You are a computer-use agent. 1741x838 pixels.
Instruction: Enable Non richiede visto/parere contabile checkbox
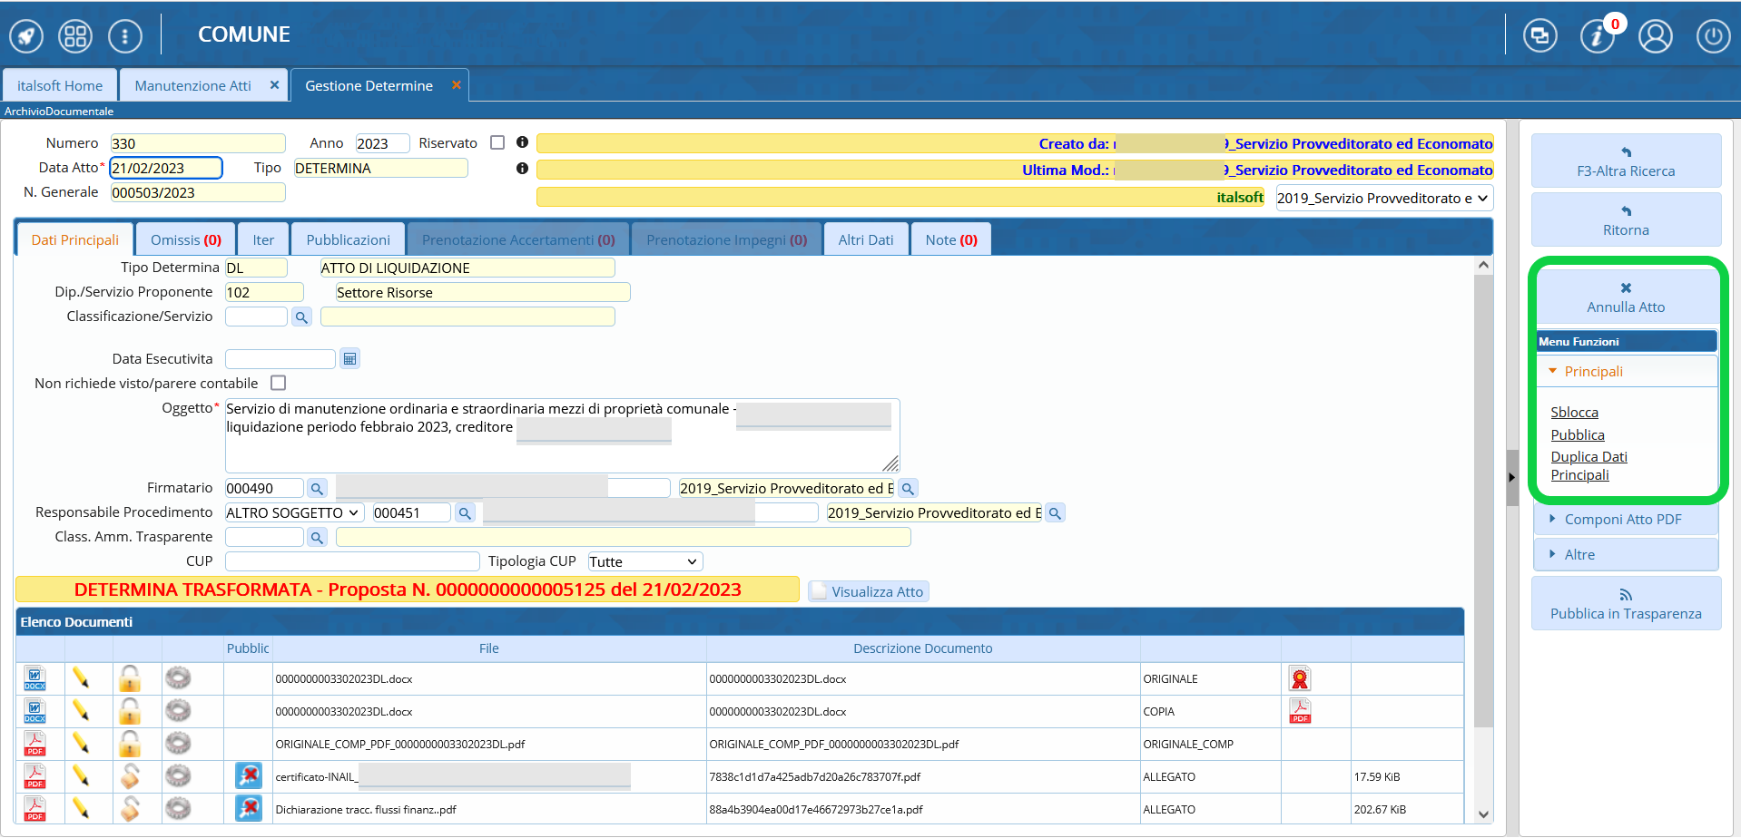point(279,383)
